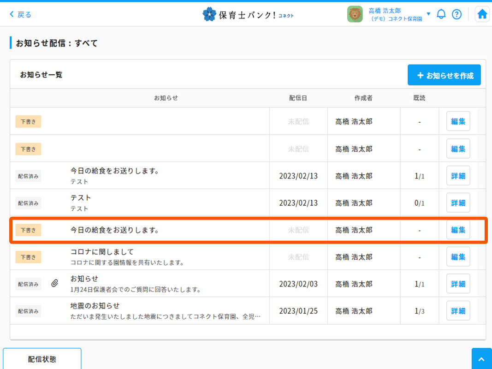Screen dimensions: 492x369
Task: View details of the テスト notice
Action: pyautogui.click(x=458, y=203)
